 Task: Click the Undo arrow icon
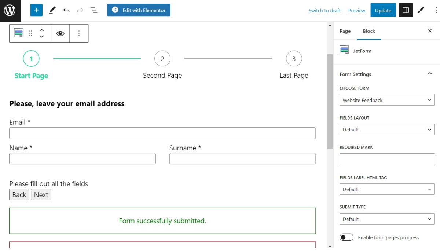66,10
